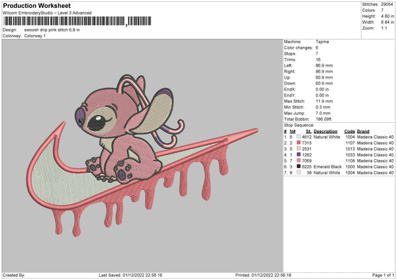Click the Machine value Tajima

click(322, 42)
